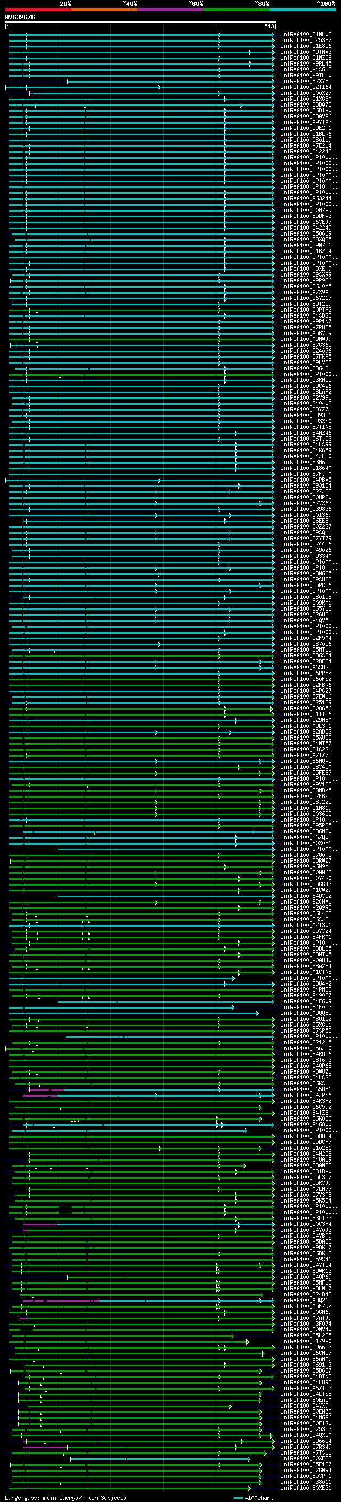Click label UniRef100_Q6VEJ7
The width and height of the screenshot is (341, 1502).
306,222
